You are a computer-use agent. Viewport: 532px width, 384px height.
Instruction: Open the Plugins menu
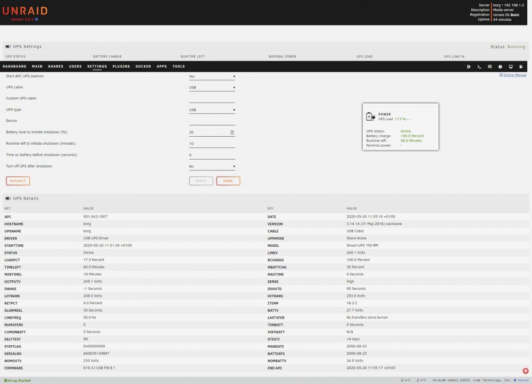click(x=121, y=66)
